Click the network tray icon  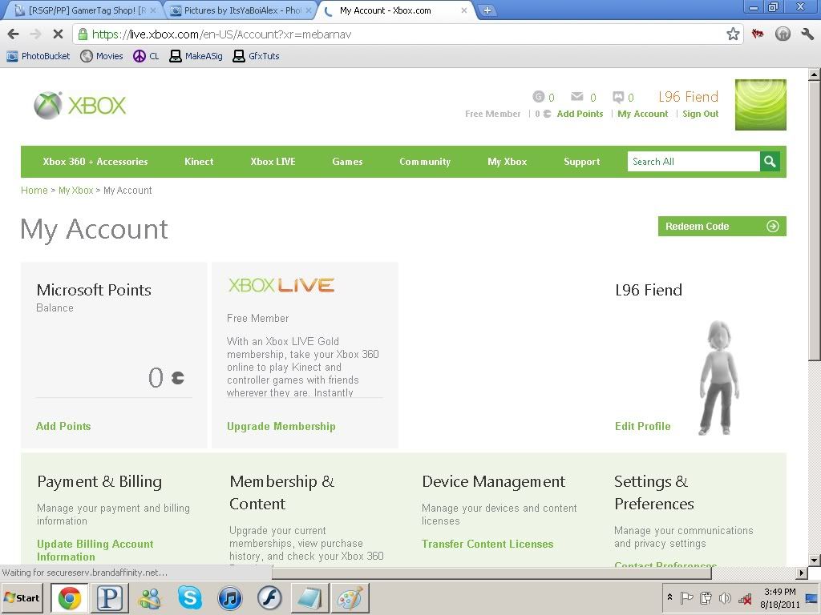[745, 598]
